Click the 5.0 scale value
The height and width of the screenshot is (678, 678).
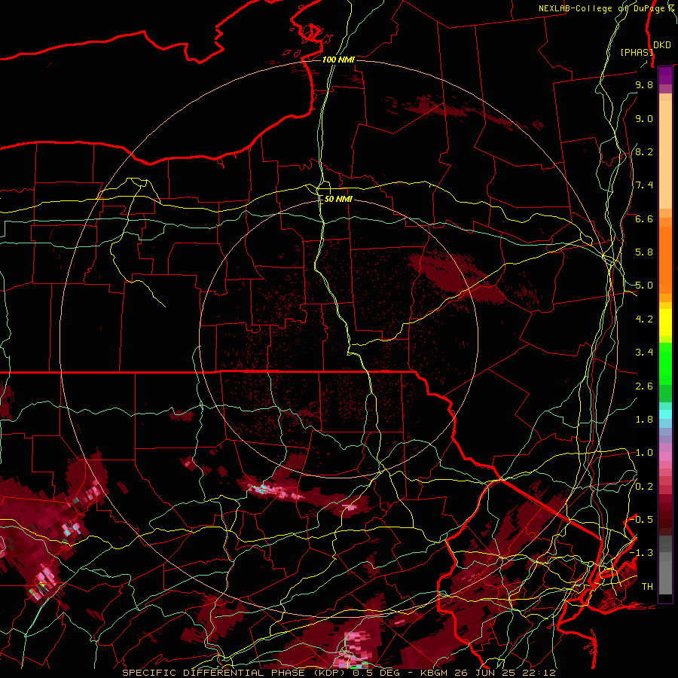(x=644, y=286)
